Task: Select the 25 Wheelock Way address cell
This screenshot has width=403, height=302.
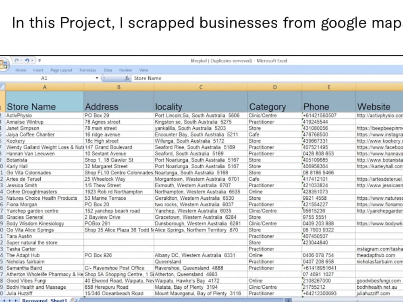Action: (119, 179)
